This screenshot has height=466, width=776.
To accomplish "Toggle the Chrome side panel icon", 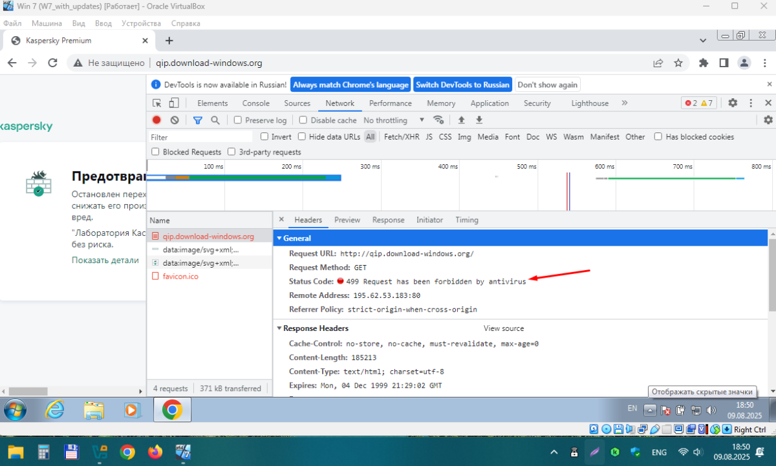I will [724, 63].
